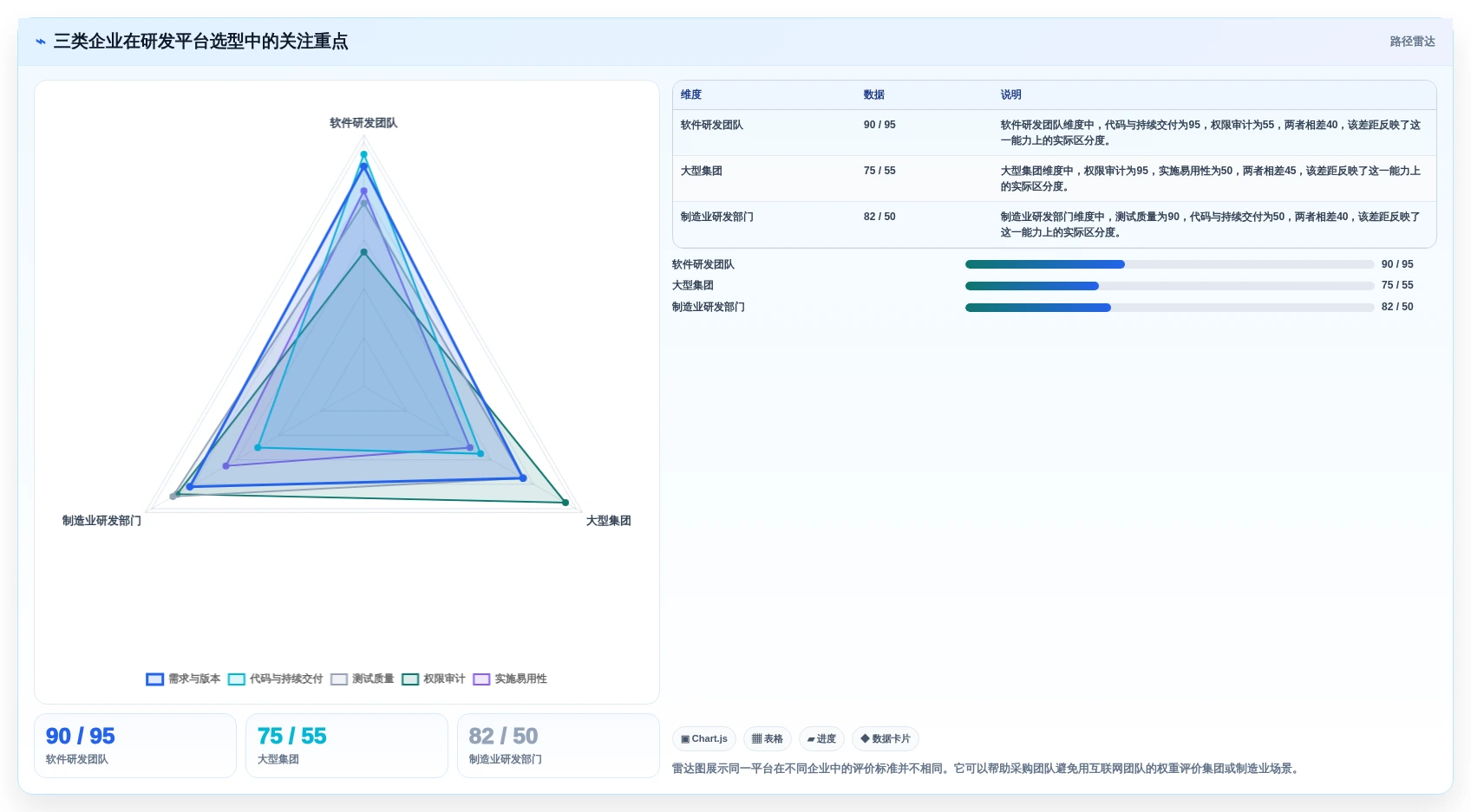Click the 软件研发团队 description text in table

click(x=1211, y=133)
